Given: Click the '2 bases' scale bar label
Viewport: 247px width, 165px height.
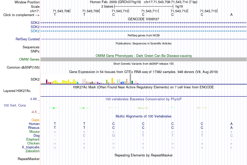Looking at the screenshot, I should [107, 6].
